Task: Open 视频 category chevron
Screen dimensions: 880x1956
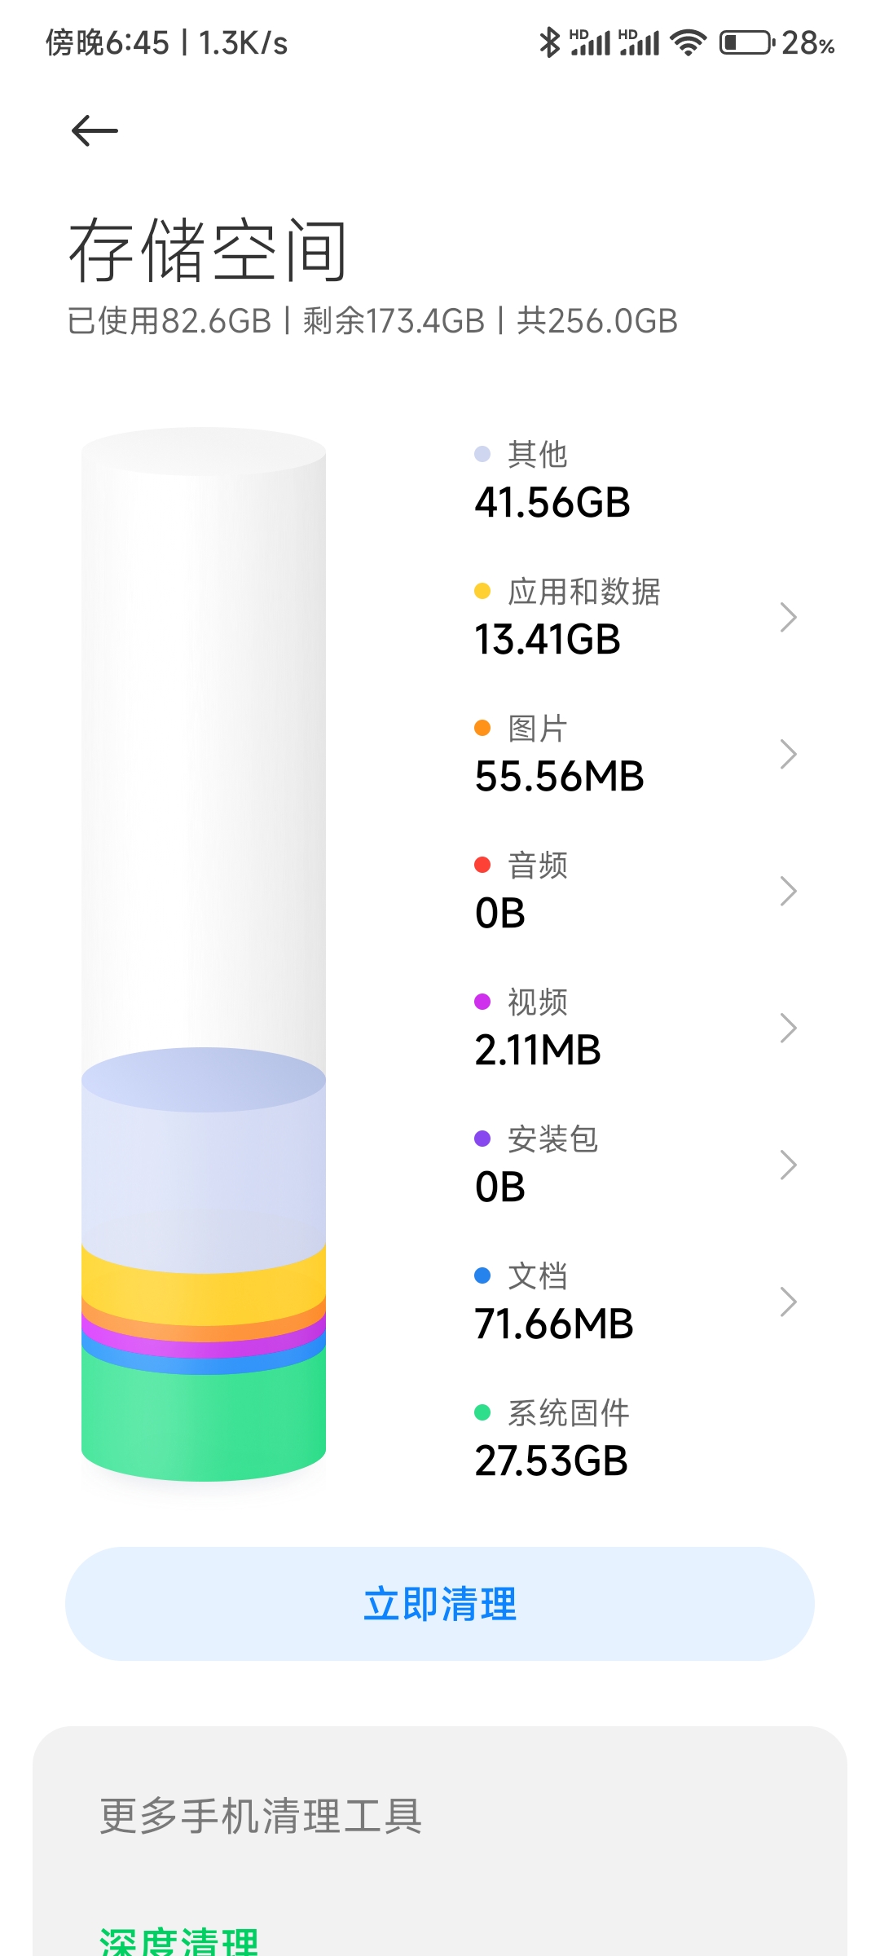Action: [x=788, y=1028]
